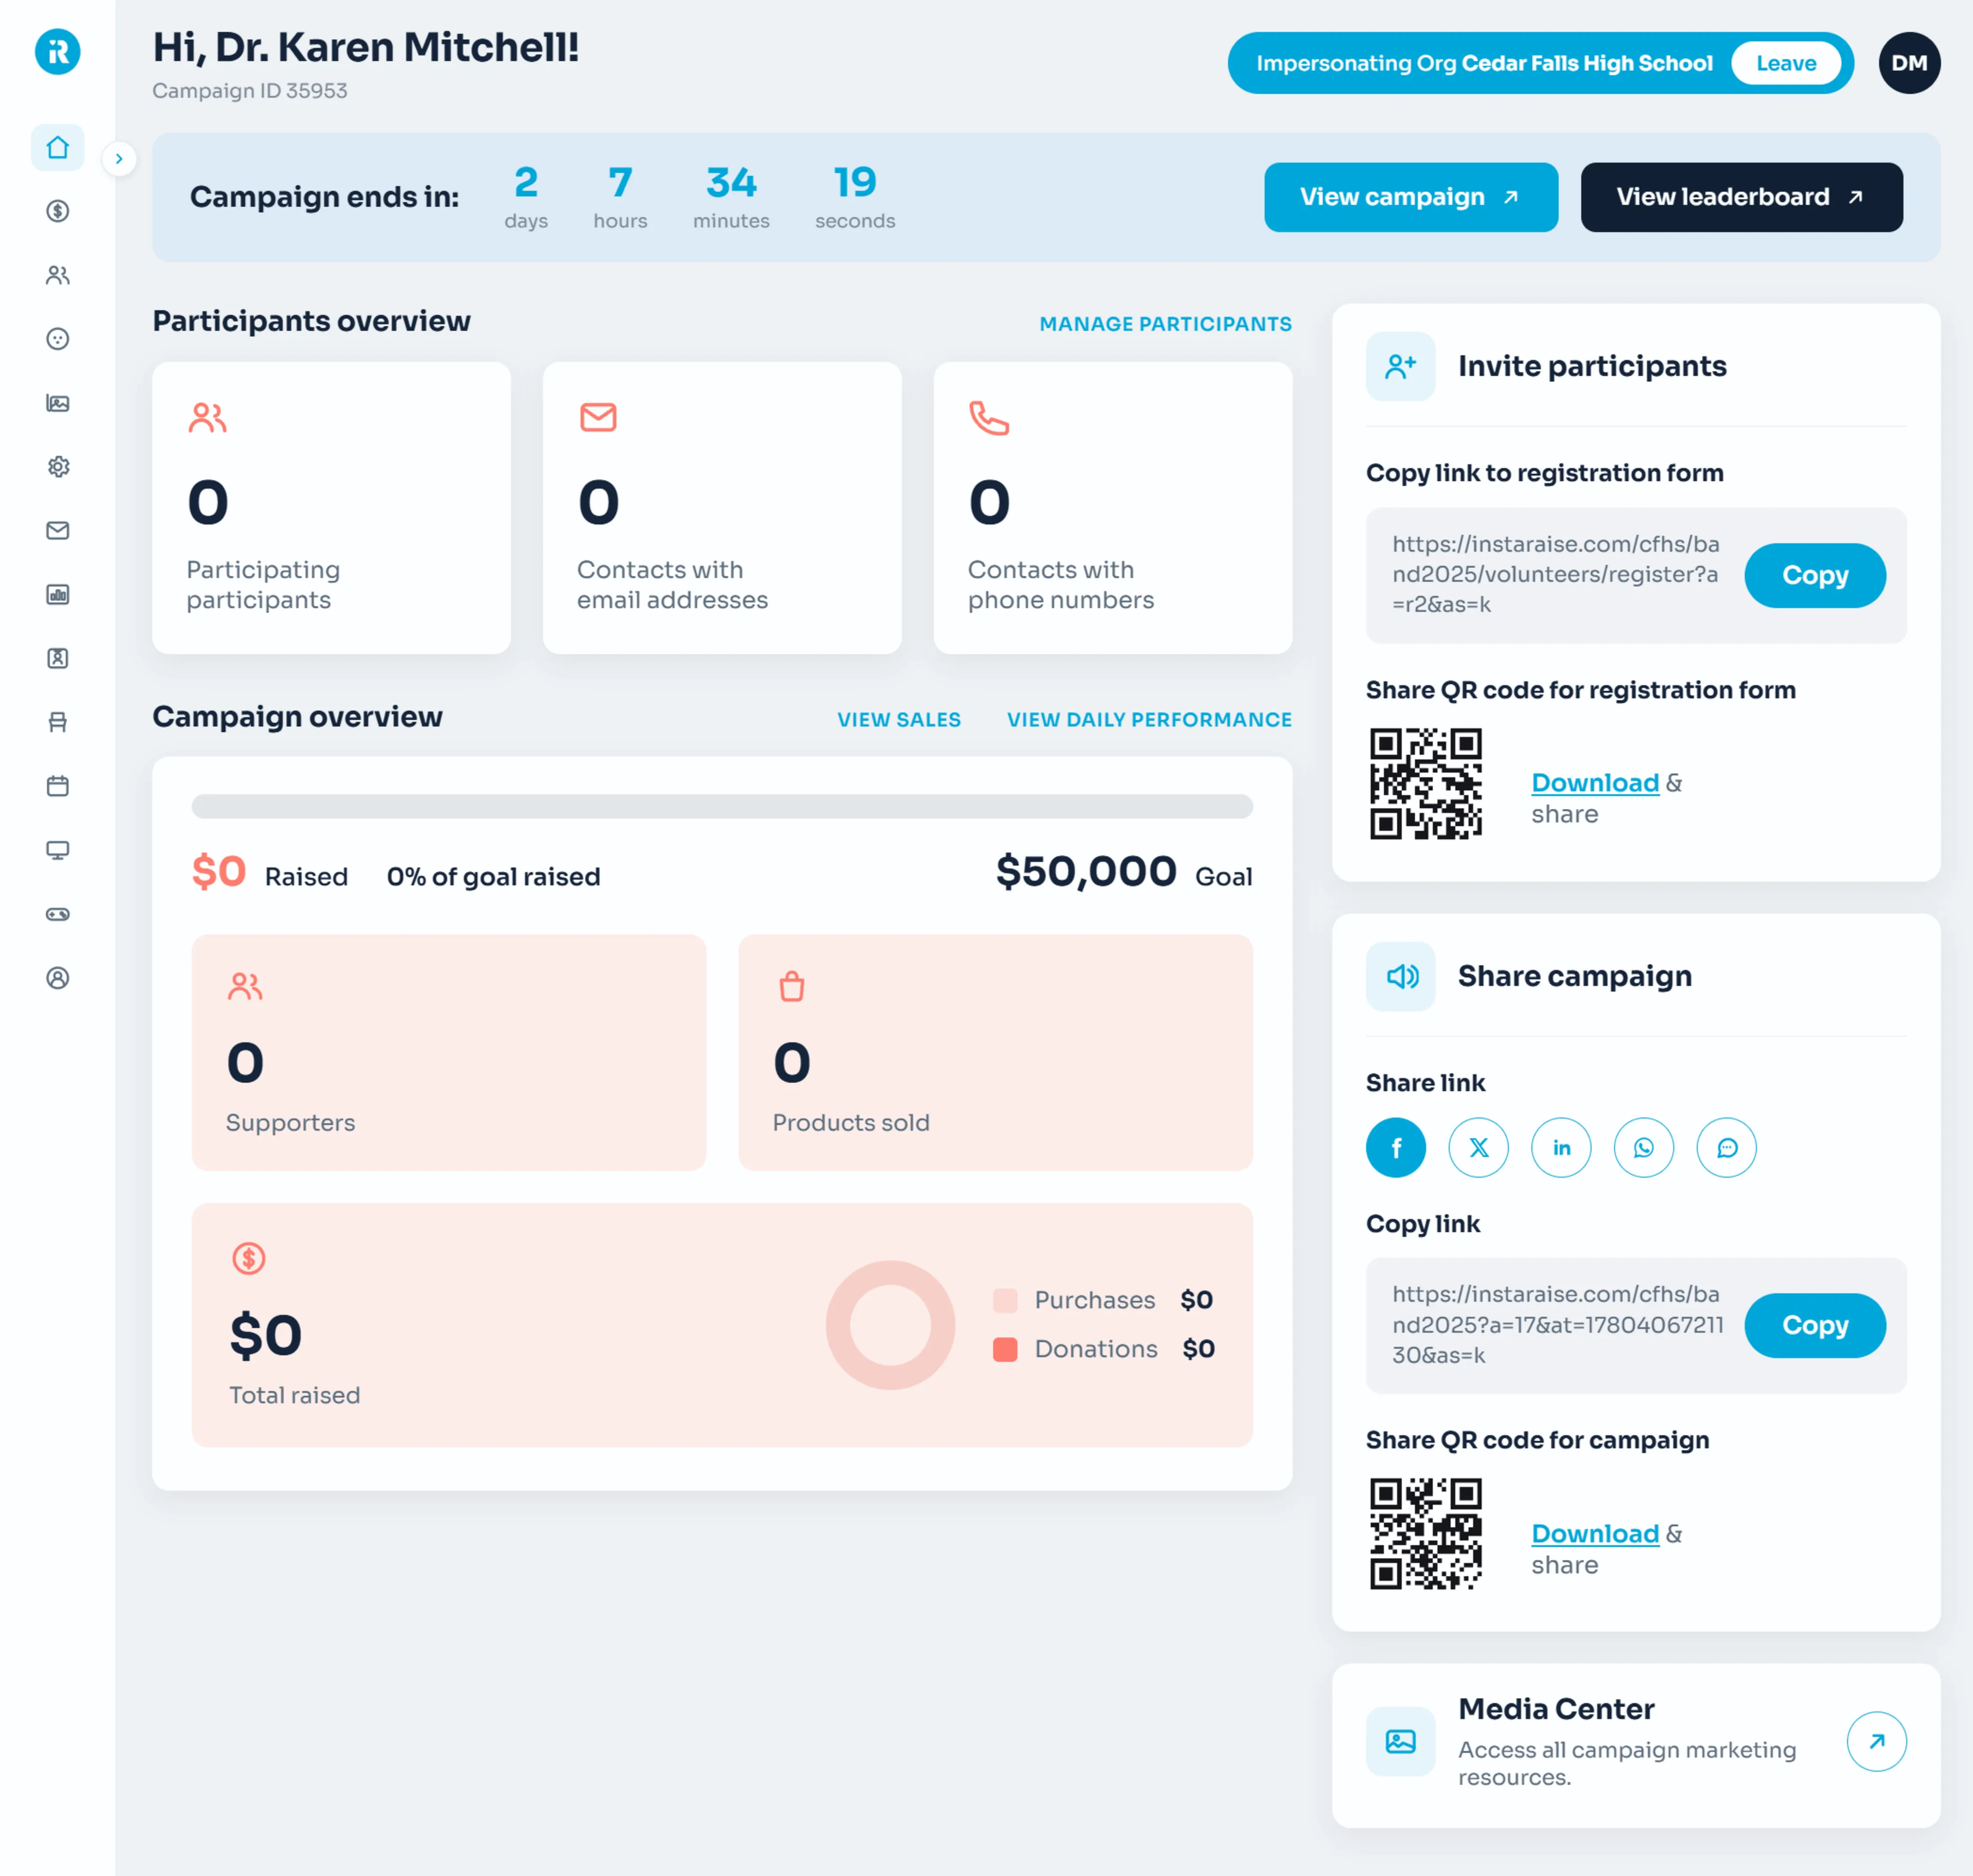Open View campaign button
Screen dimensions: 1973x1876
1410,197
